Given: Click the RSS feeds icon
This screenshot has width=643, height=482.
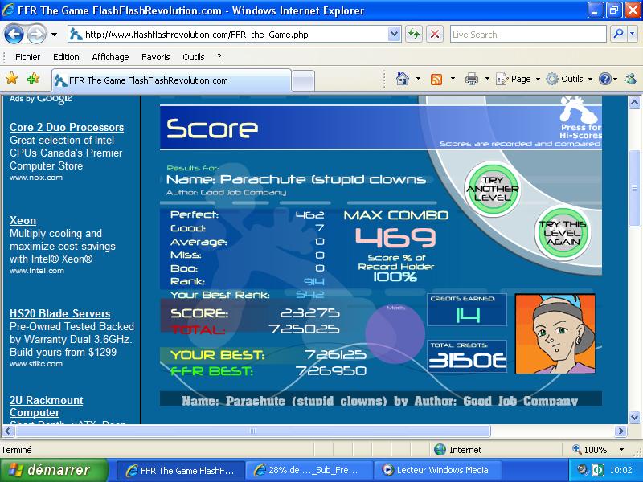Looking at the screenshot, I should pos(436,79).
